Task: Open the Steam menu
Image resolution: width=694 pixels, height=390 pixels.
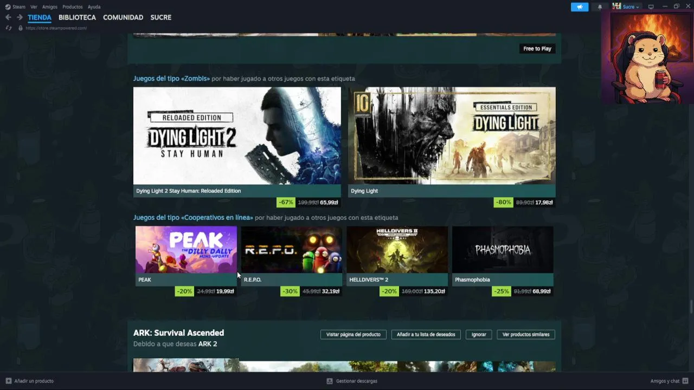Action: click(x=19, y=7)
